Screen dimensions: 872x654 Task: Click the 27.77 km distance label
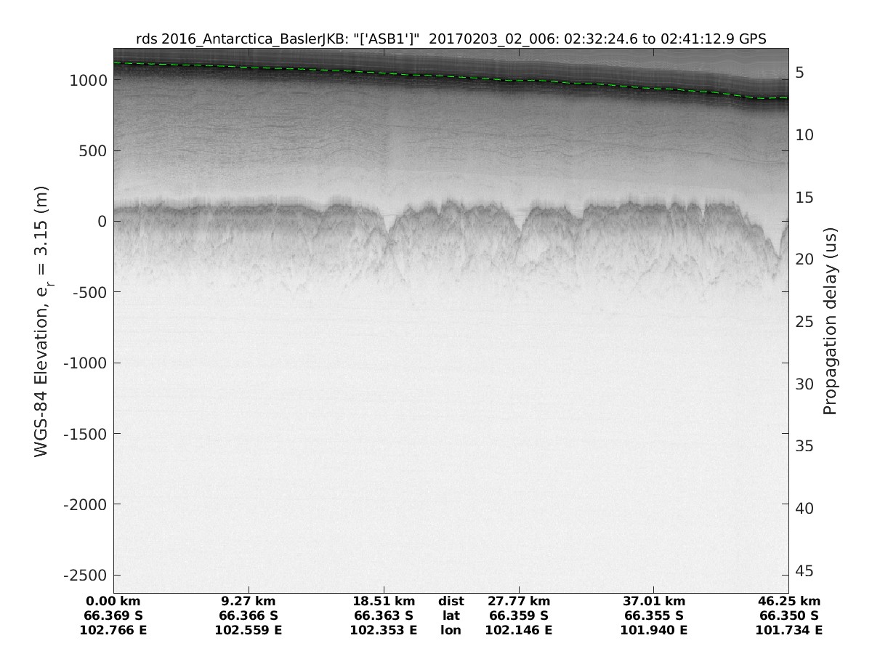tap(519, 601)
